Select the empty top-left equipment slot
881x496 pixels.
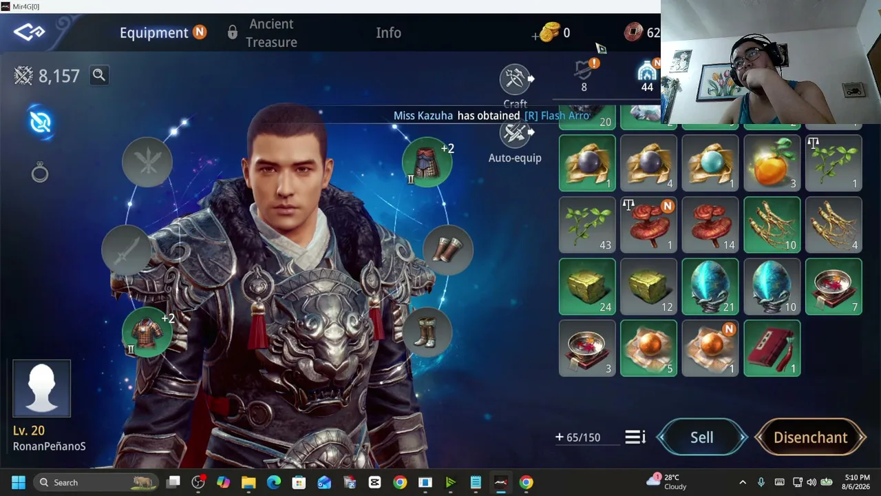click(147, 162)
